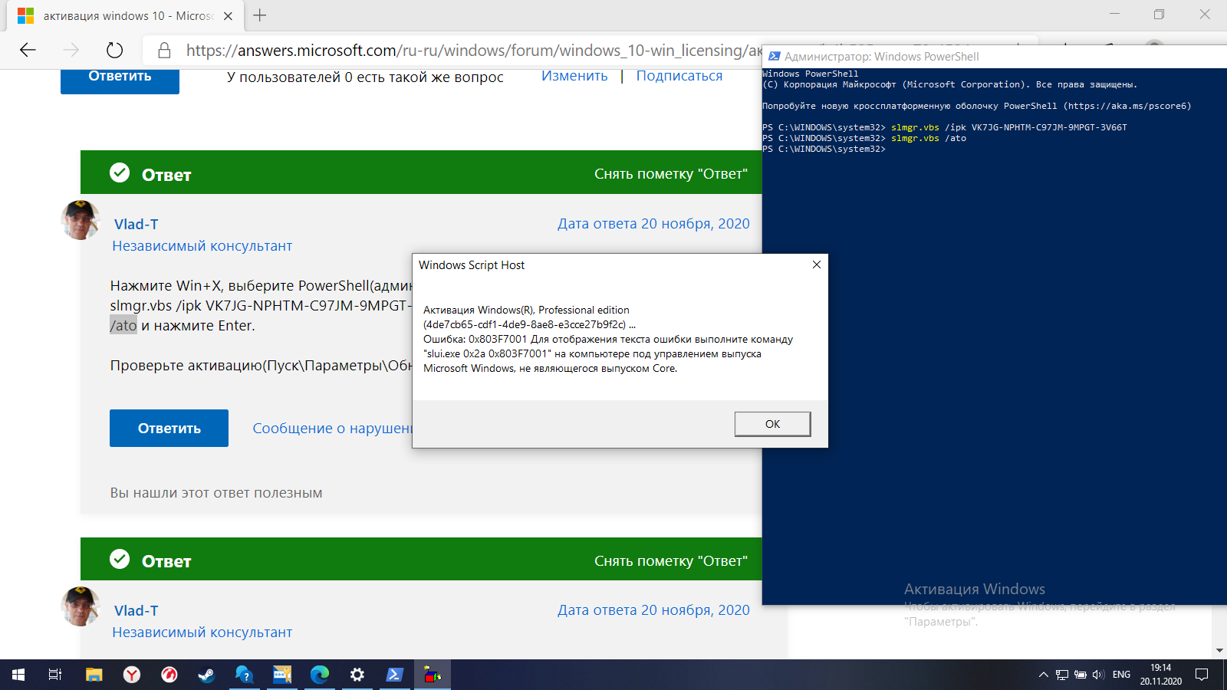Screen dimensions: 1227x690
Task: Click Снять пометку "Ответ" on the first answer
Action: [x=671, y=174]
